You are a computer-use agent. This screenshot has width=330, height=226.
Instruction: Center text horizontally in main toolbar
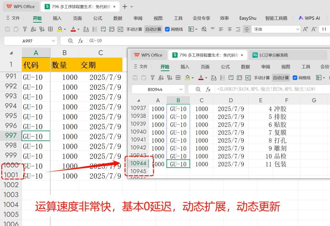point(229,29)
